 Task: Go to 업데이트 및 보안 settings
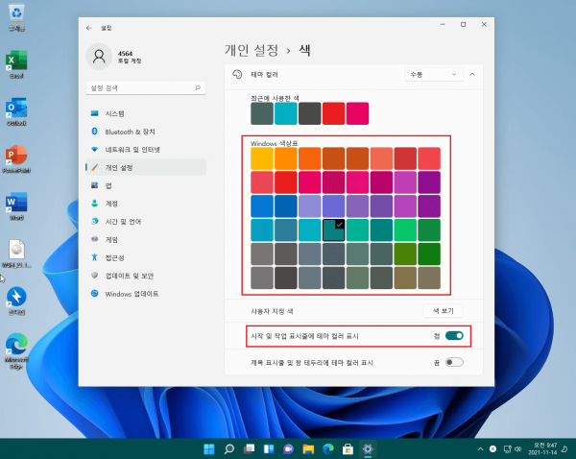(146, 276)
